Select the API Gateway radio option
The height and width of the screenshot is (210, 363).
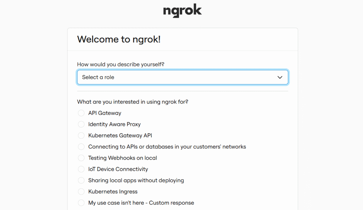click(81, 113)
